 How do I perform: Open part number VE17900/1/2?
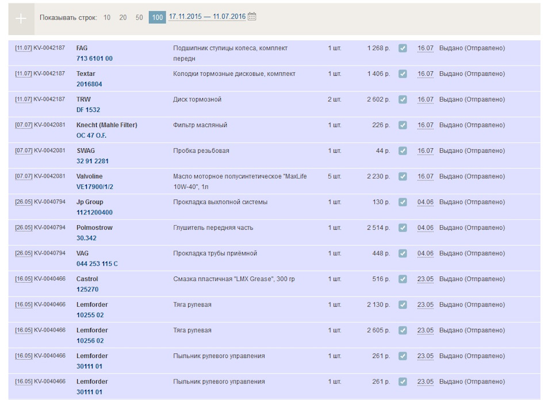pyautogui.click(x=95, y=187)
